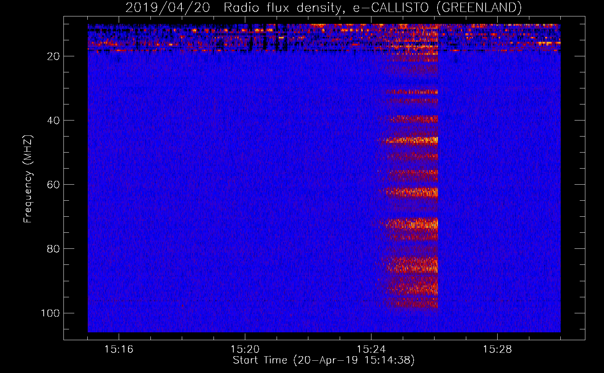
Task: Click the plot title mentioning e-CALLISTO (GREENLAND)
Action: (323, 7)
